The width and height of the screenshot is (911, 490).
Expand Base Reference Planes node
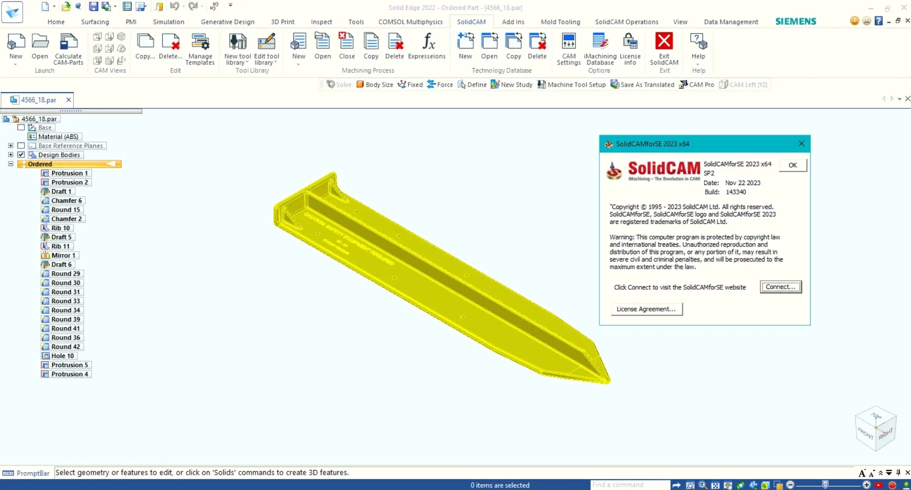11,145
